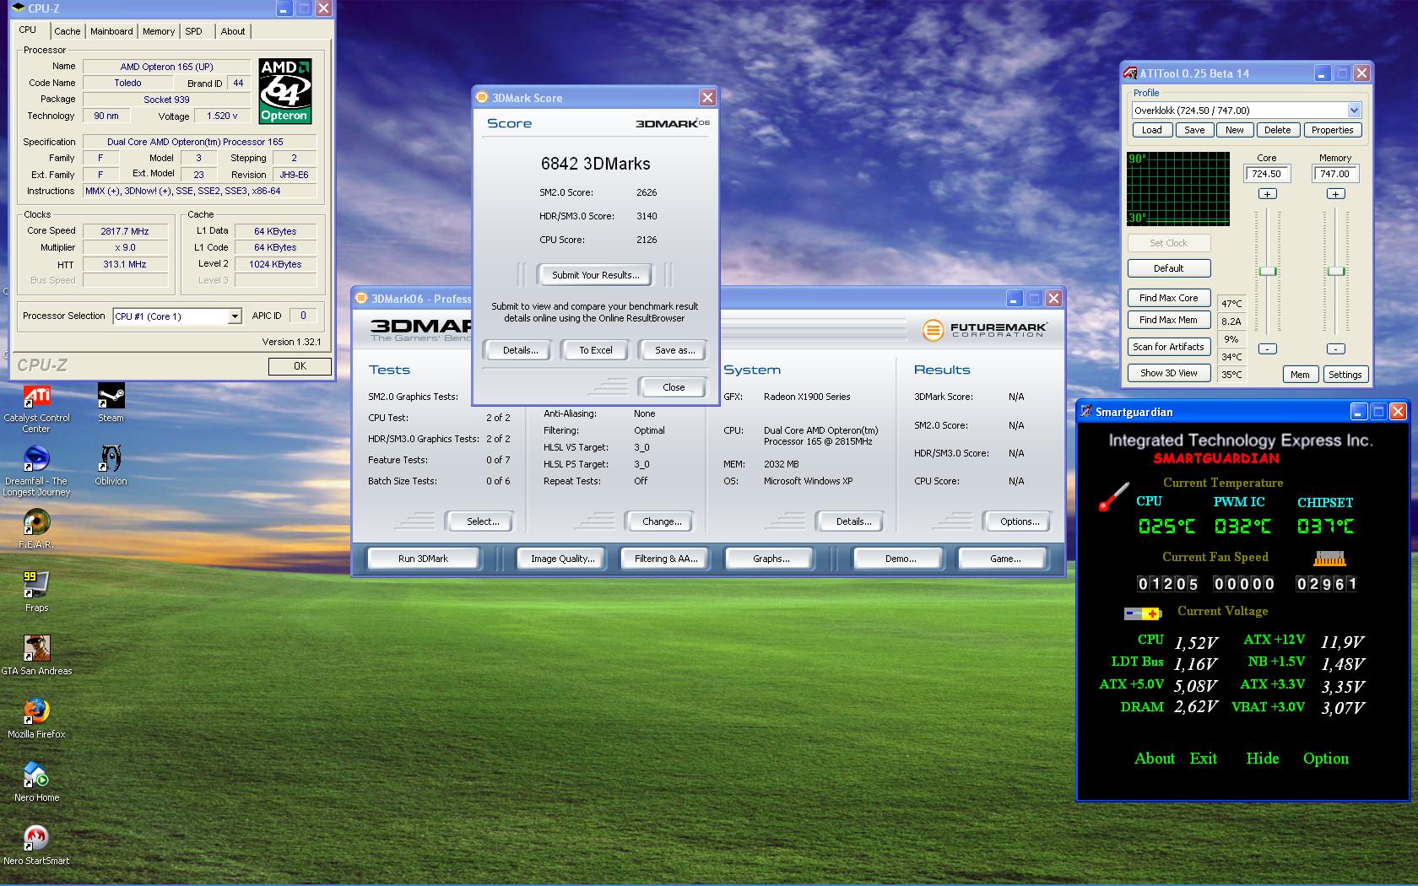Click the Futuremark Corporation logo

[x=984, y=329]
